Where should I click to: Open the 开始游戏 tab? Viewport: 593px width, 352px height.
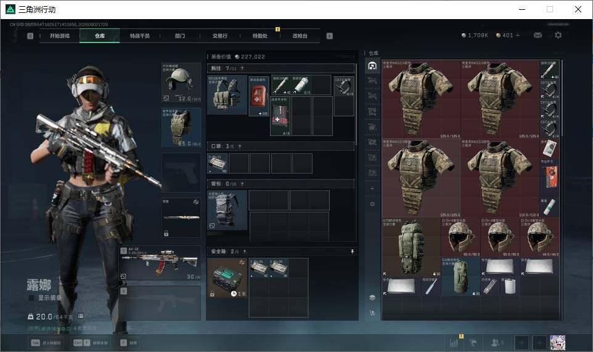pyautogui.click(x=60, y=36)
